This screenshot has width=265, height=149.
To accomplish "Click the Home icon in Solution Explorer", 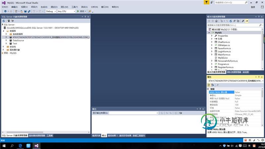I will pyautogui.click(x=216, y=21).
